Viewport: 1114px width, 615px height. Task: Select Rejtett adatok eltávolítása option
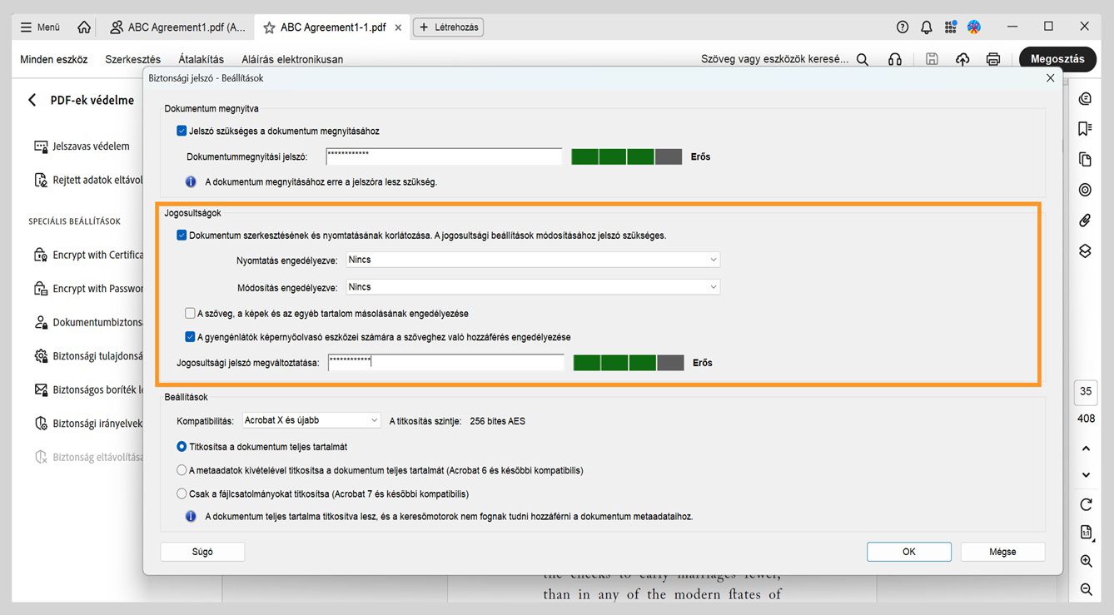pyautogui.click(x=88, y=180)
